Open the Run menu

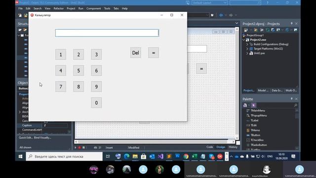[x=81, y=8]
